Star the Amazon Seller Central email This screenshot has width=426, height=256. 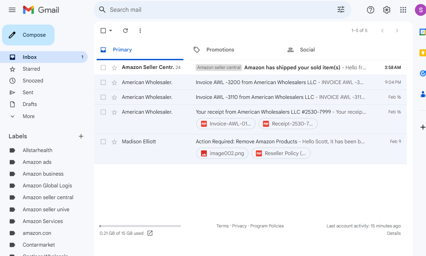[x=114, y=68]
